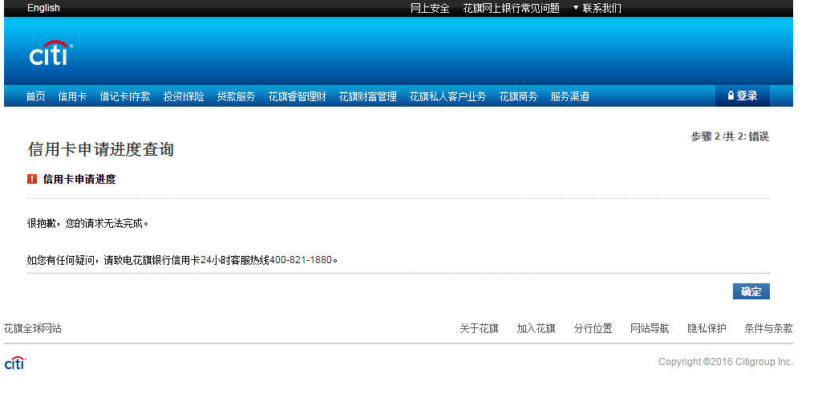This screenshot has height=398, width=822.
Task: Open the 花旗睿智理财 menu
Action: click(x=298, y=96)
